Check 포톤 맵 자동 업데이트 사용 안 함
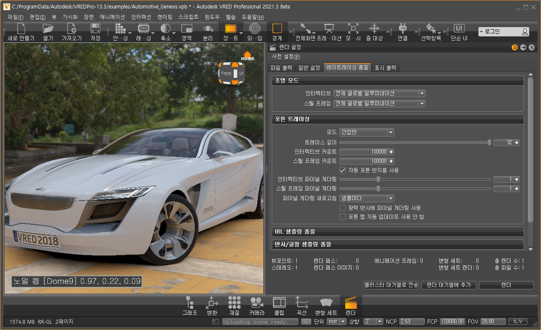 coord(343,217)
